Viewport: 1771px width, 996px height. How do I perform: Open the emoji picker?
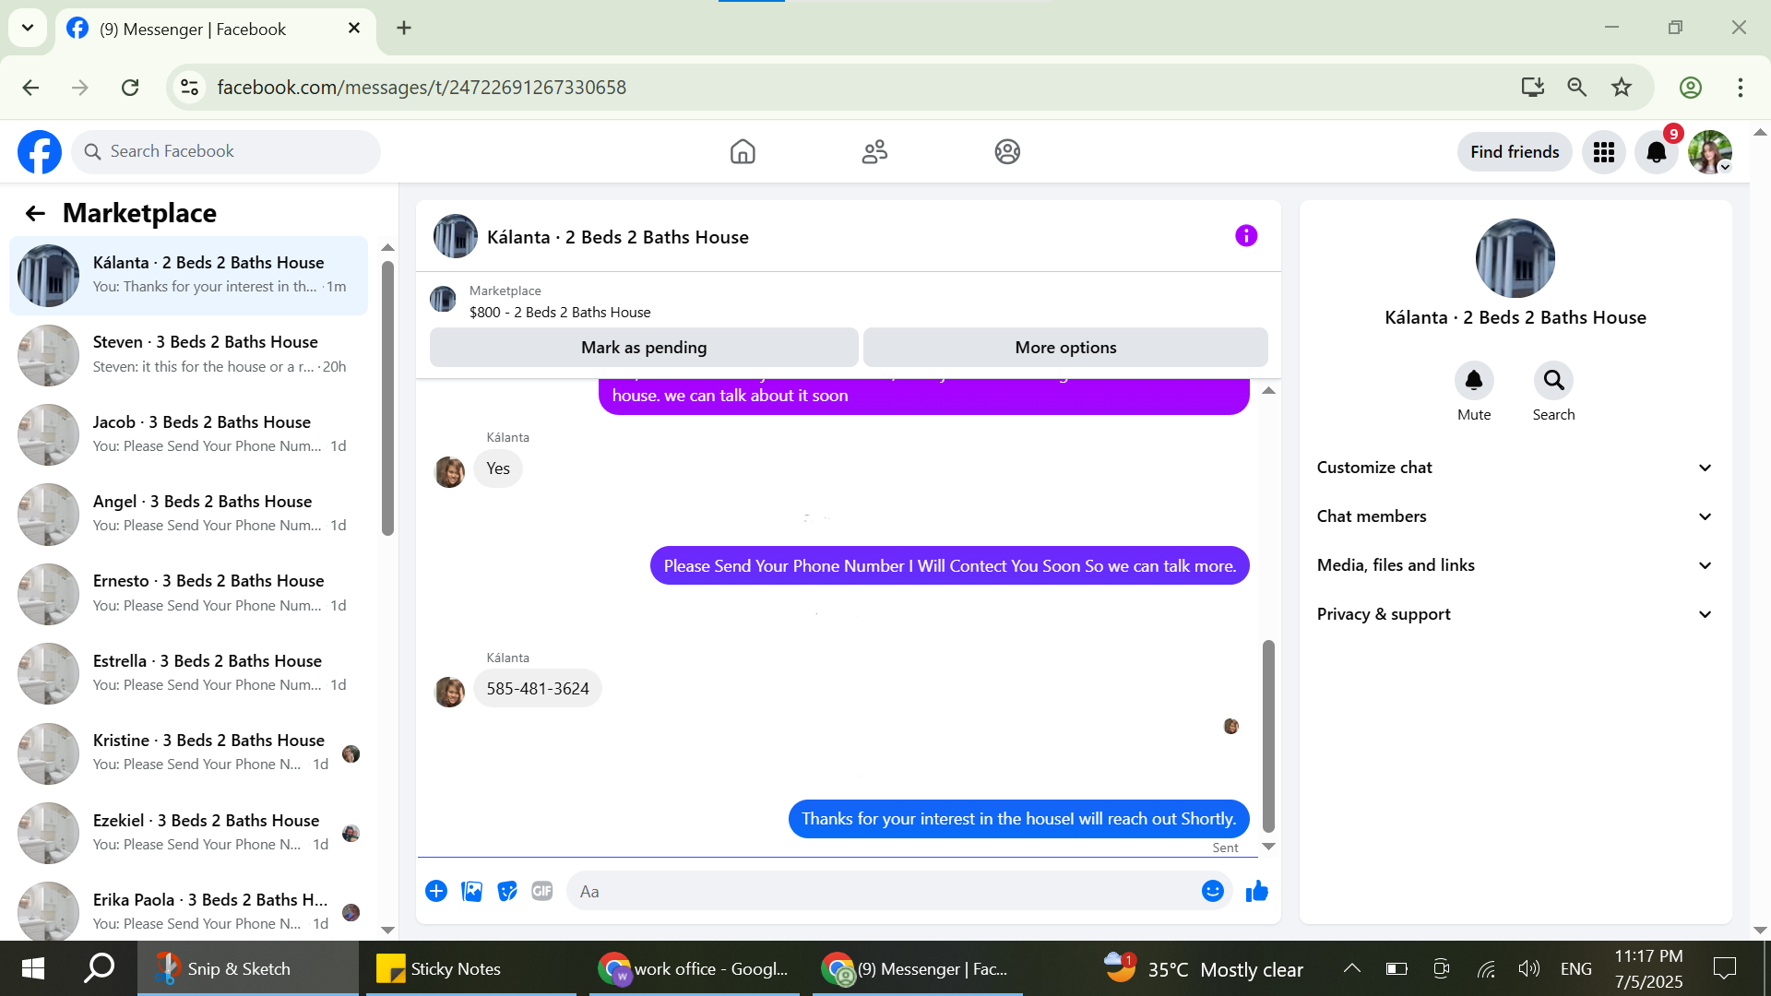pyautogui.click(x=1212, y=891)
